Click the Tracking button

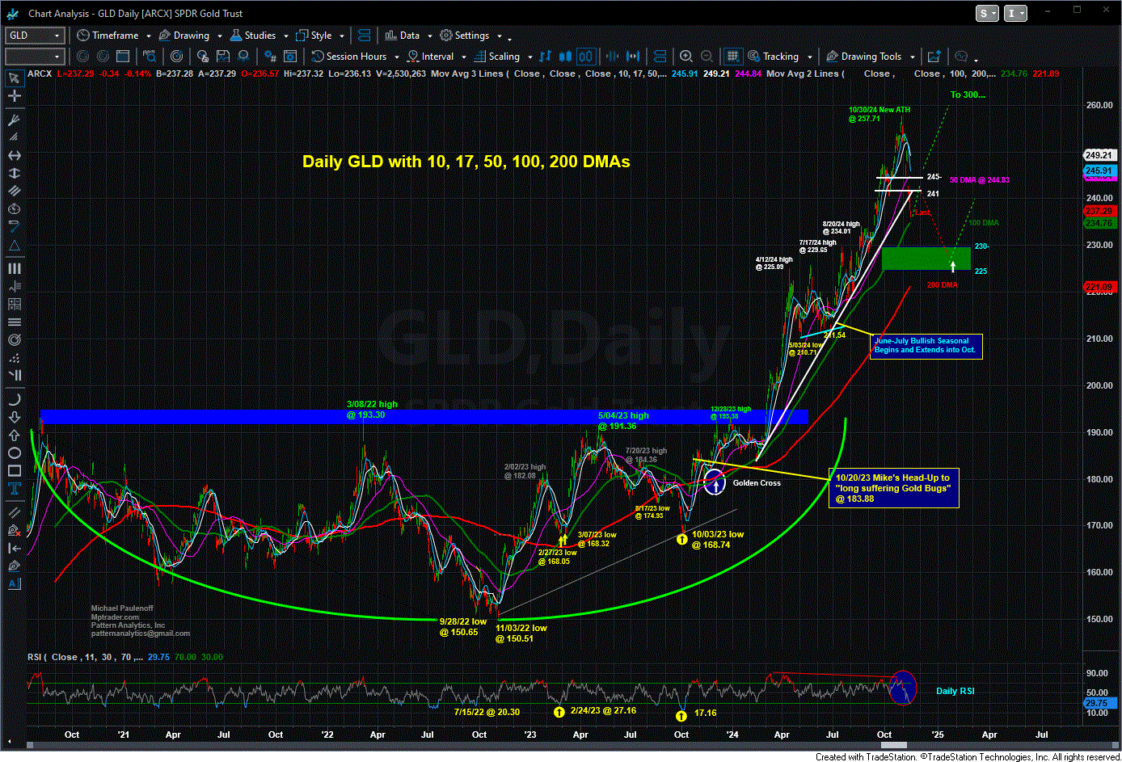(x=773, y=57)
